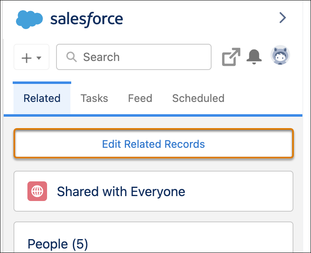
Task: Open the Scheduled tab
Action: point(198,98)
